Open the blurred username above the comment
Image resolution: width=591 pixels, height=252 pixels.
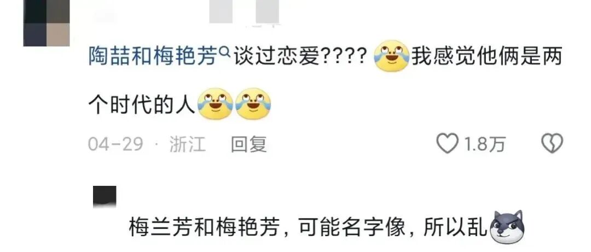244,13
